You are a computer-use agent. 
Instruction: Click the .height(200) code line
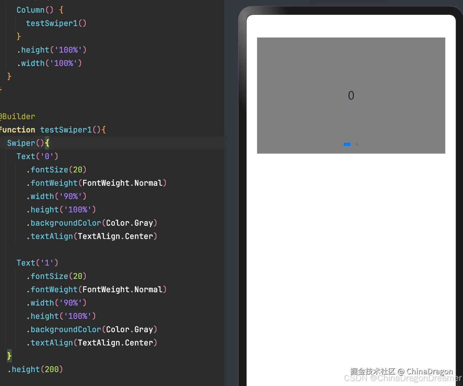click(x=35, y=369)
